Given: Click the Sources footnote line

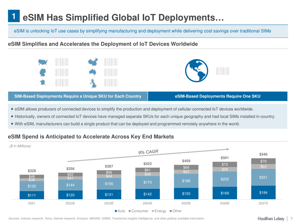Looking at the screenshot, I should [x=107, y=218].
